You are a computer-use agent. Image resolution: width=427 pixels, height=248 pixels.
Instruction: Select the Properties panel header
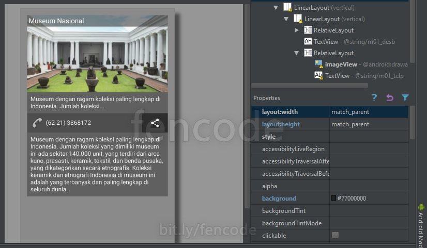(x=267, y=98)
